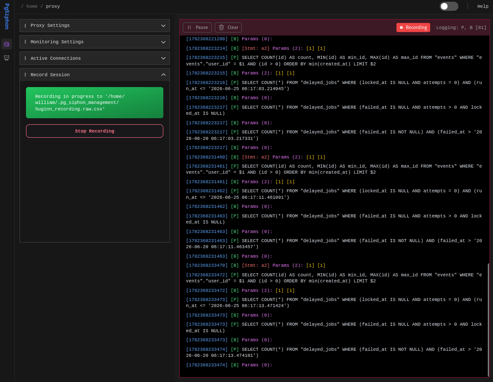This screenshot has width=493, height=382.
Task: Toggle the theme switch in top bar
Action: pos(449,6)
